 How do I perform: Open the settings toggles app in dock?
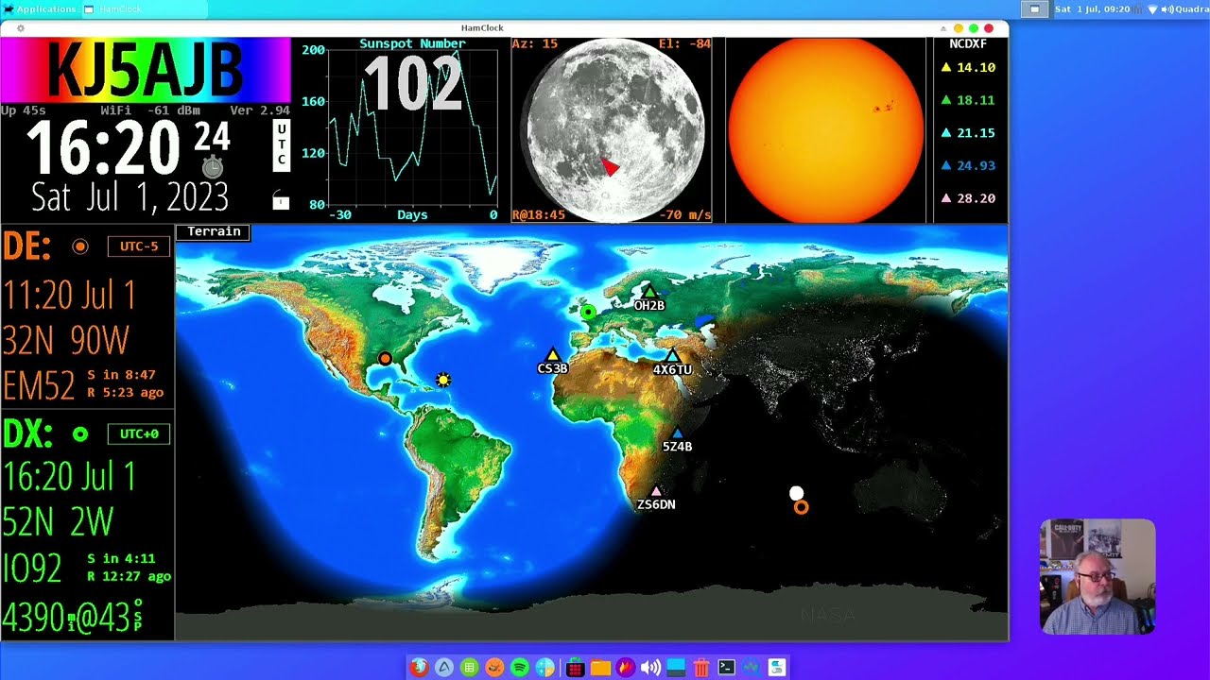click(776, 668)
